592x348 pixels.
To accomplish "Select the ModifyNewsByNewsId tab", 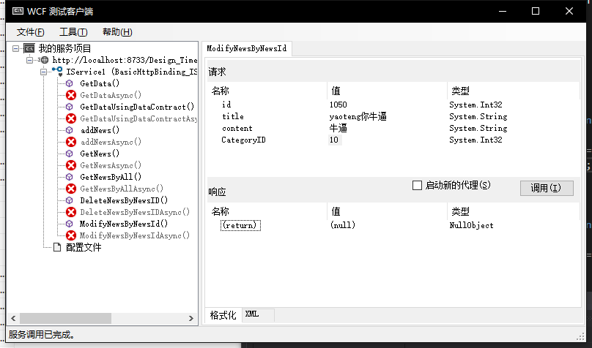I will 246,48.
